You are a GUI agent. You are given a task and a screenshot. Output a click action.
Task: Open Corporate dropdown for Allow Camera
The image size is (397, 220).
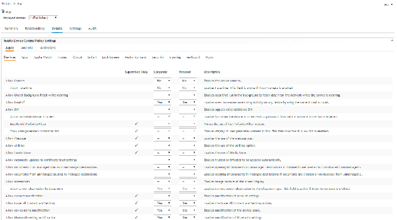(x=162, y=81)
